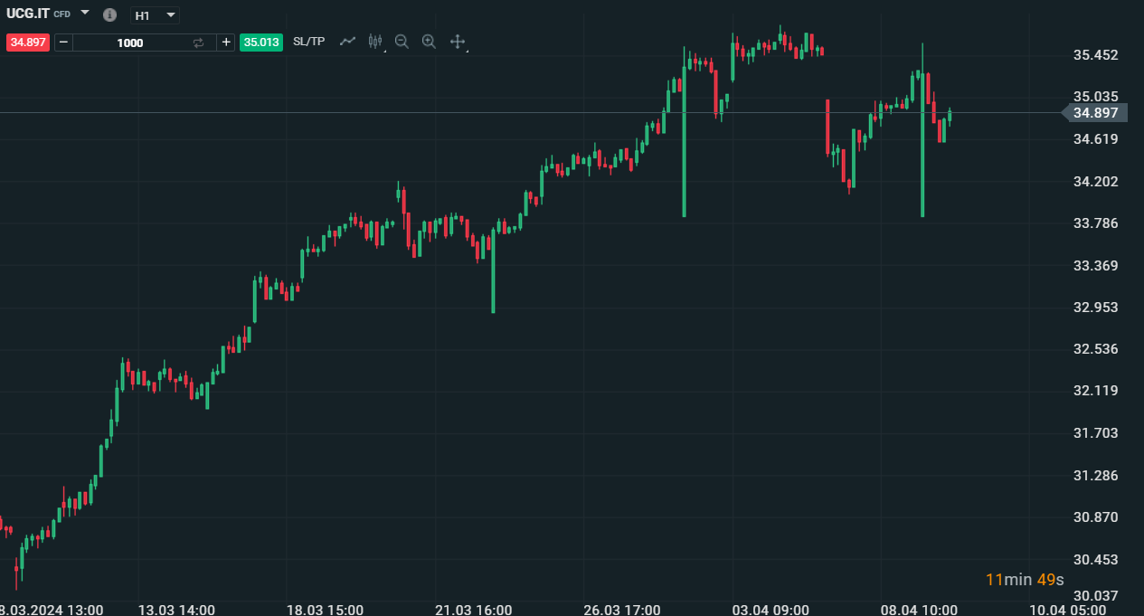Toggle the SL/TP option
Screen dimensions: 1144x616
click(x=309, y=42)
